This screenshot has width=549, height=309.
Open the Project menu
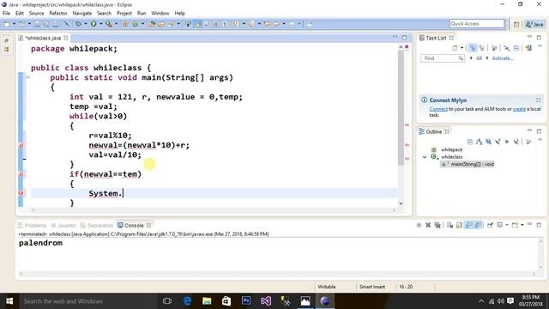[x=124, y=13]
